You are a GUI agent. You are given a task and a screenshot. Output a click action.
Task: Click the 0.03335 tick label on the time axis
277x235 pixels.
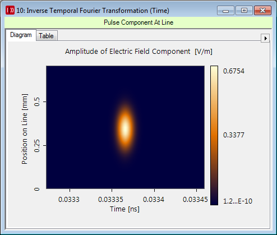click(110, 200)
